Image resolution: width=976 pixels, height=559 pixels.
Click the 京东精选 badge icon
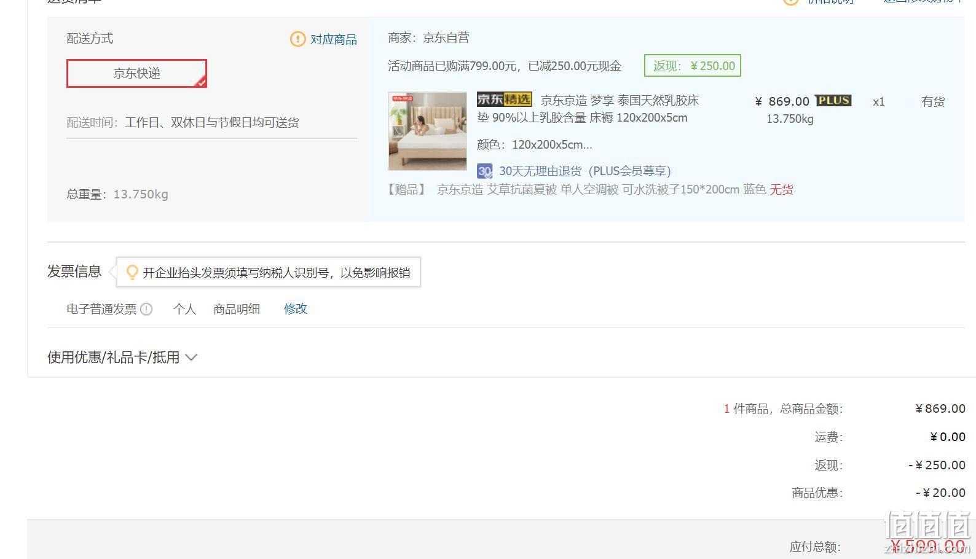point(504,99)
